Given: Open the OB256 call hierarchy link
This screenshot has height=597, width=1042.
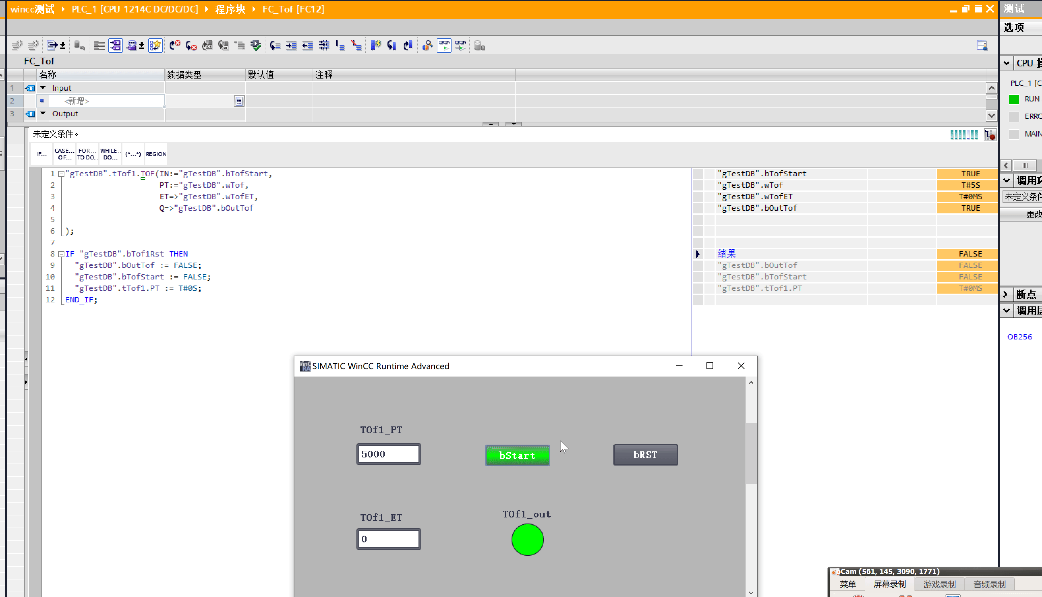Looking at the screenshot, I should 1019,337.
